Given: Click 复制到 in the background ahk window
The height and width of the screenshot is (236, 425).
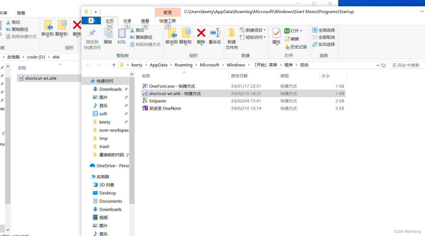Looking at the screenshot, I should [61, 29].
